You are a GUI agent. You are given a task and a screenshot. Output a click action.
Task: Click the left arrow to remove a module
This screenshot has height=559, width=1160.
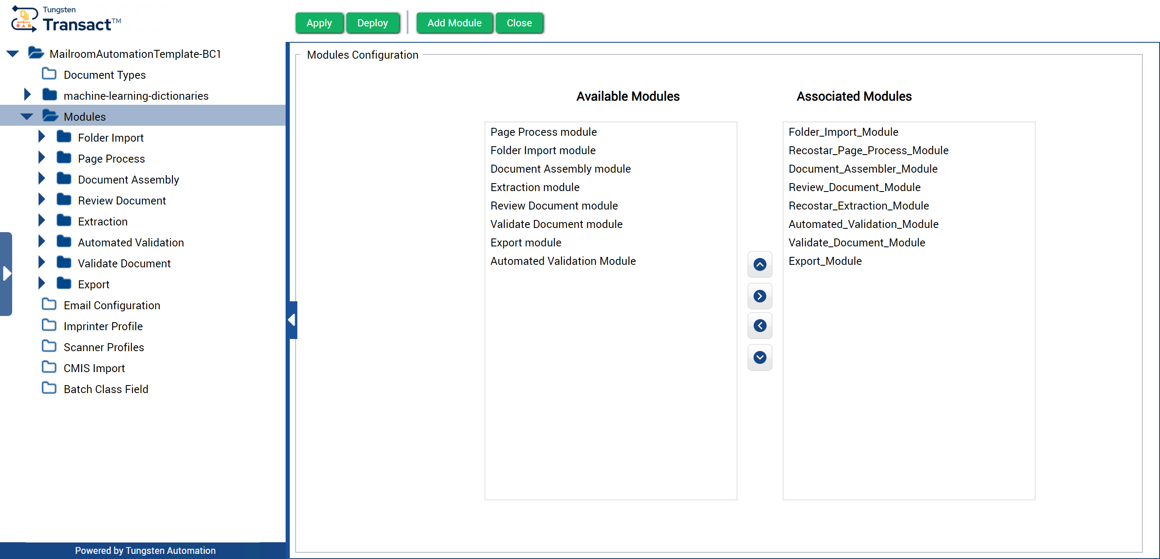click(760, 326)
